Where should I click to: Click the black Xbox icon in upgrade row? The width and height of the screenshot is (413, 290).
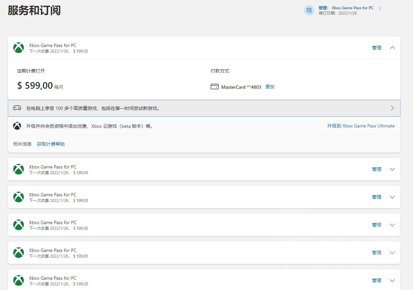[x=17, y=126]
